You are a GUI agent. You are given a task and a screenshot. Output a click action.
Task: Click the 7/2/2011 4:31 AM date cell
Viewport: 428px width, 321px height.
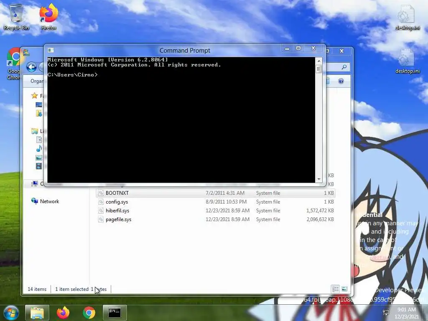point(225,193)
